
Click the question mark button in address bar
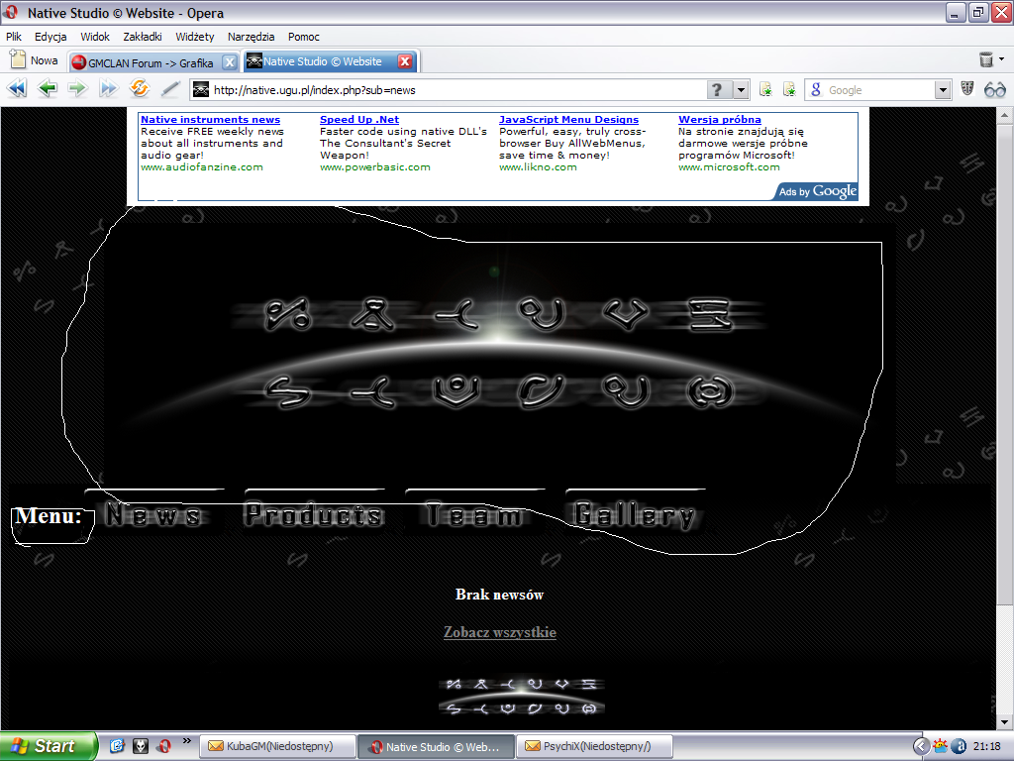click(718, 90)
